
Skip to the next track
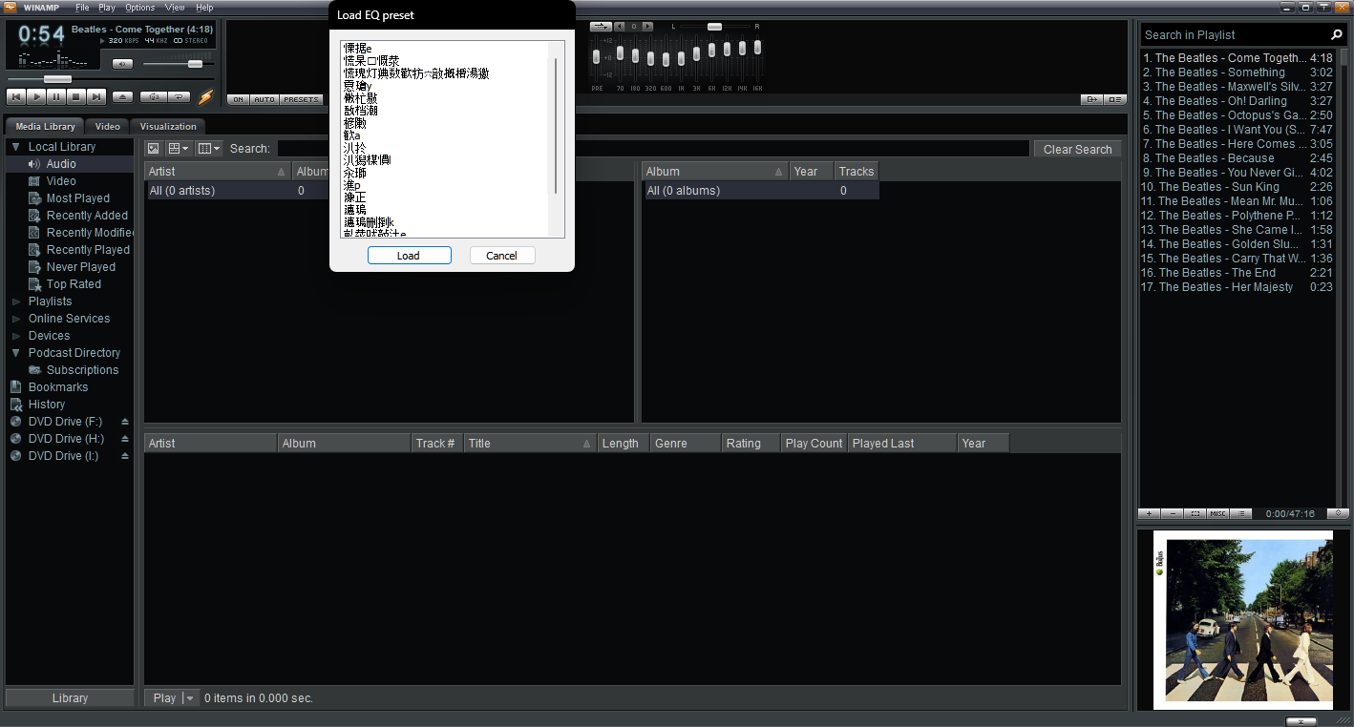96,96
